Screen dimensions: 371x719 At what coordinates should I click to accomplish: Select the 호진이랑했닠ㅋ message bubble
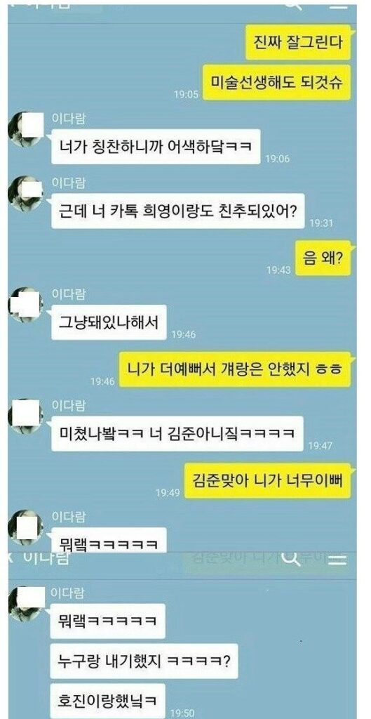(108, 701)
